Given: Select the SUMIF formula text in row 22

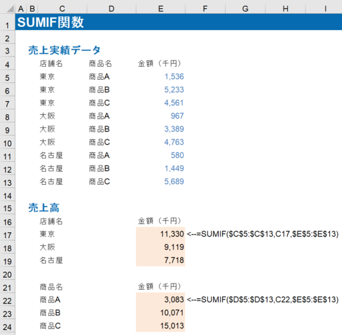Looking at the screenshot, I should pyautogui.click(x=262, y=299).
